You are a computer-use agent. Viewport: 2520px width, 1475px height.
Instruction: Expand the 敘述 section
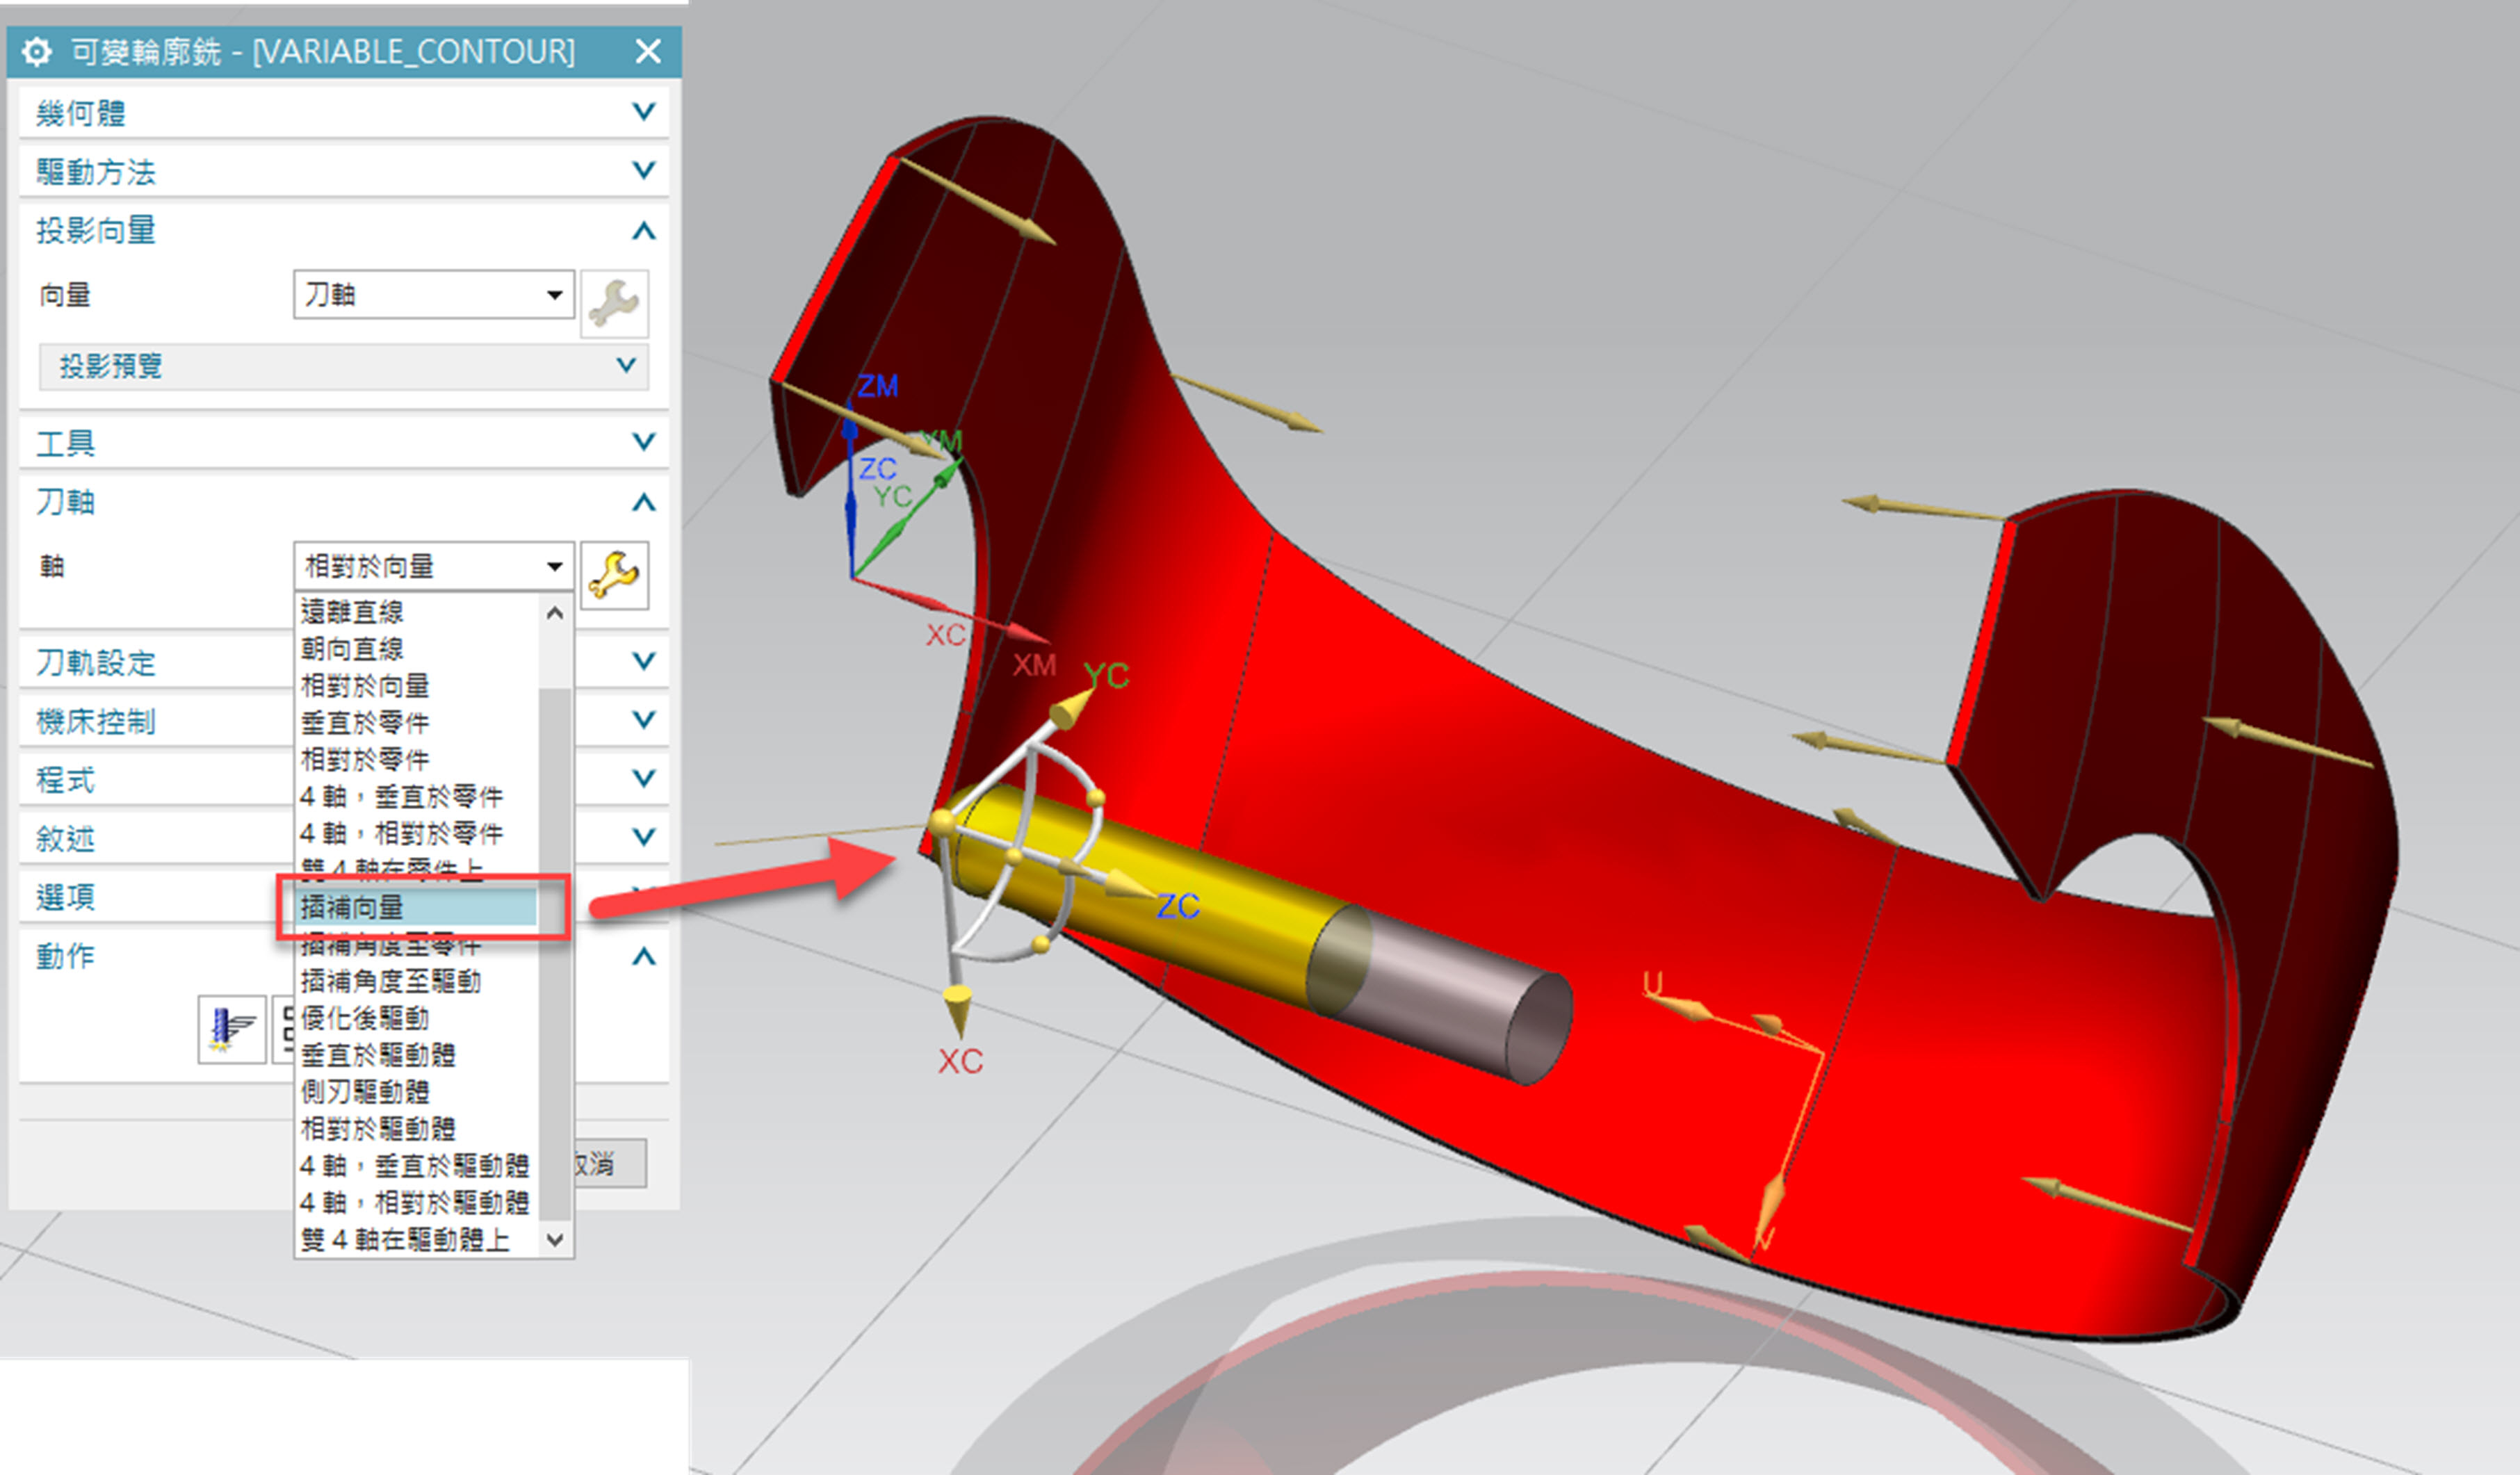[644, 837]
